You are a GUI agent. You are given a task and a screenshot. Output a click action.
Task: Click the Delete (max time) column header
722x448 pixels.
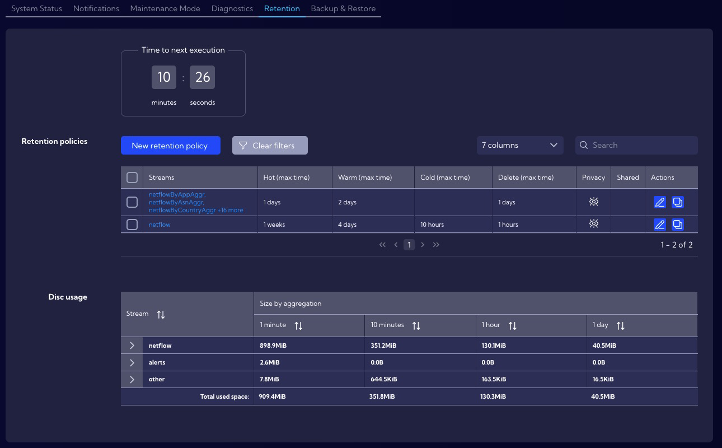[534, 178]
